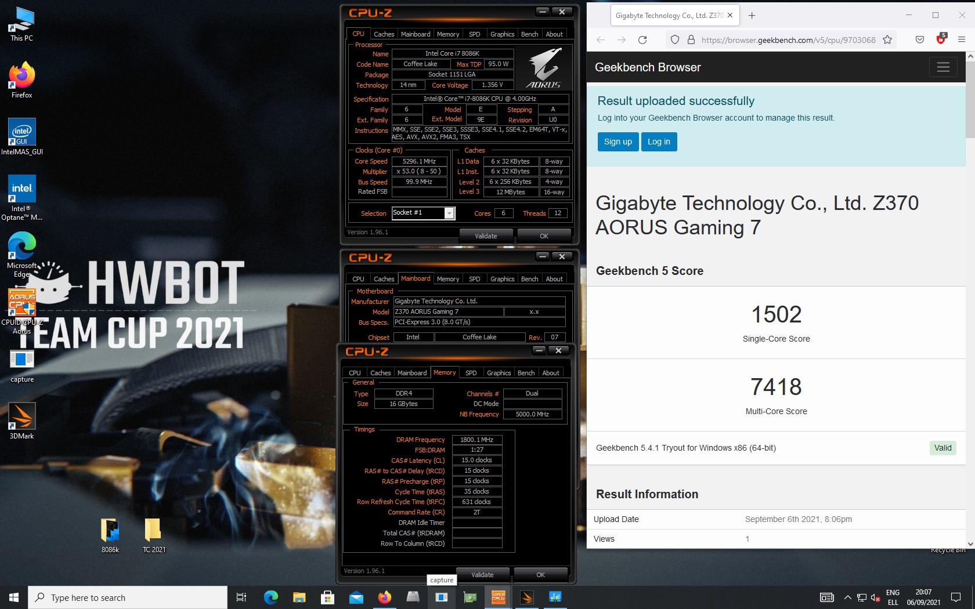This screenshot has width=975, height=609.
Task: Open Intel Optane Memory desktop shortcut
Action: coord(21,197)
